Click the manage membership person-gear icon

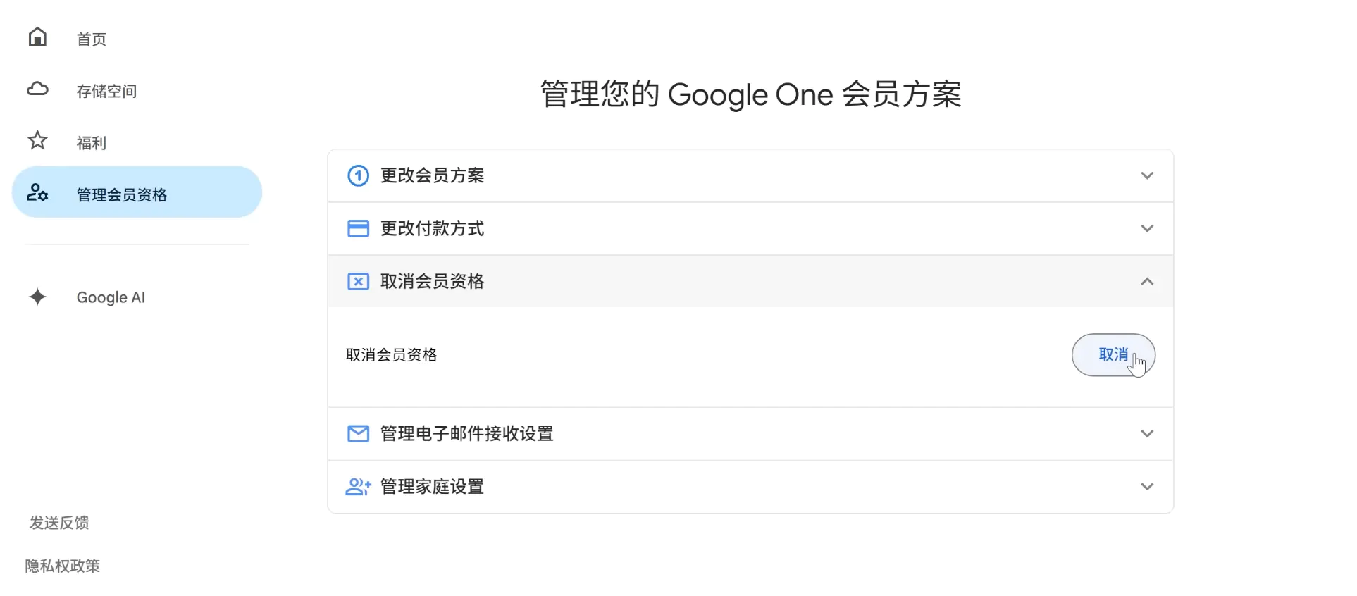[37, 192]
